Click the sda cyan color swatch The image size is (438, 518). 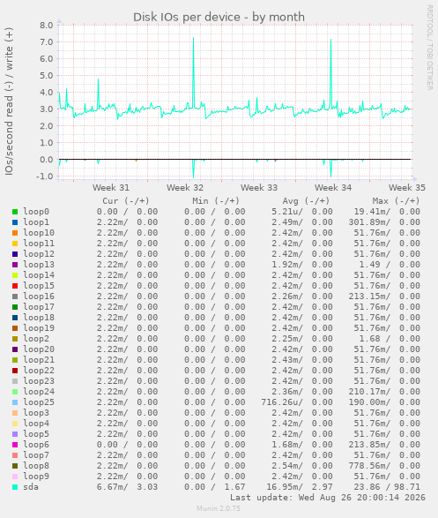15,487
